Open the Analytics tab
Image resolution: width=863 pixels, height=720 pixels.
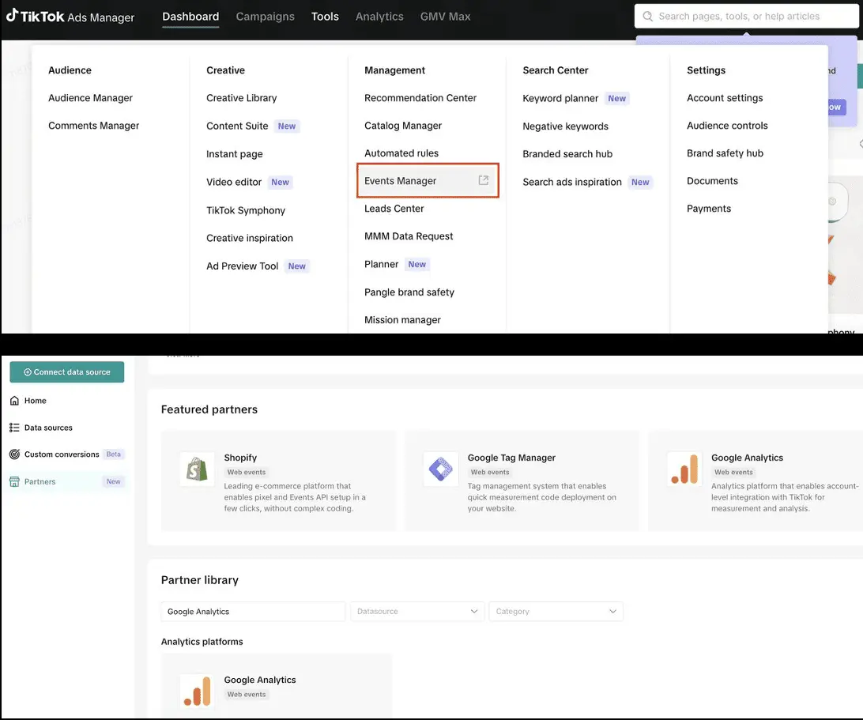(x=379, y=17)
